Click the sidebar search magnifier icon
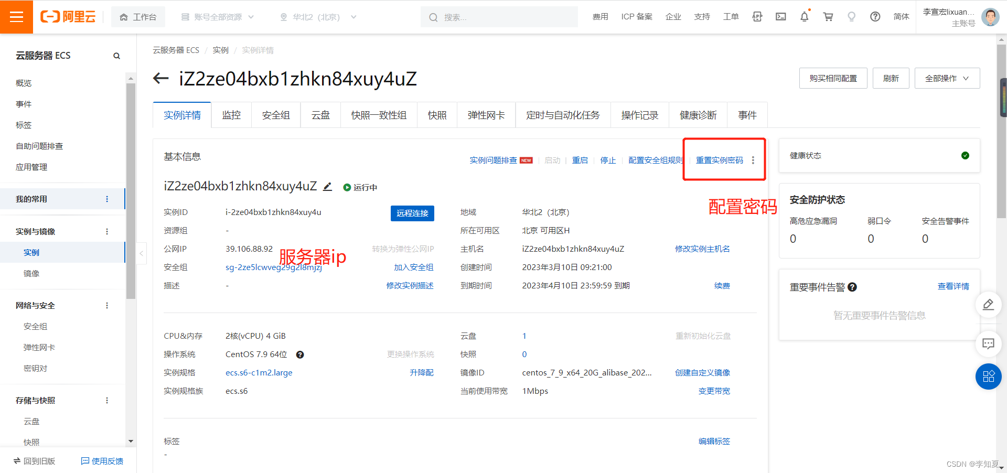This screenshot has height=473, width=1007. pyautogui.click(x=116, y=56)
